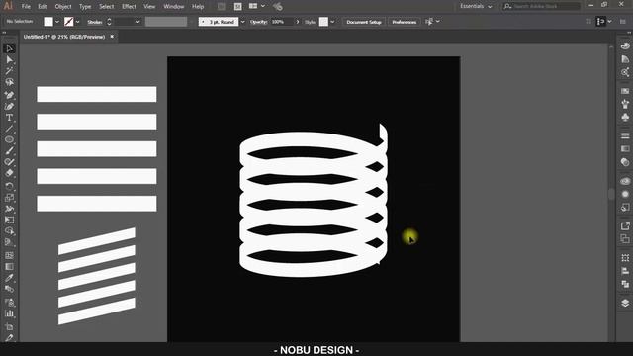Open the Brushes panel icon

click(625, 104)
